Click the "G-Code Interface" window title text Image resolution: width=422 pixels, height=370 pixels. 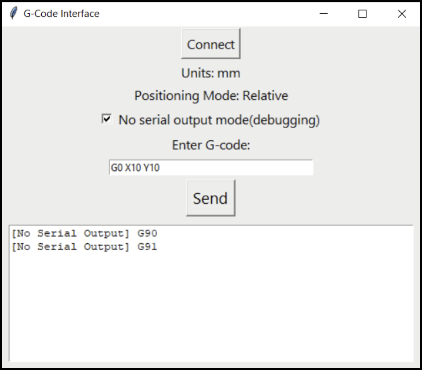(61, 14)
